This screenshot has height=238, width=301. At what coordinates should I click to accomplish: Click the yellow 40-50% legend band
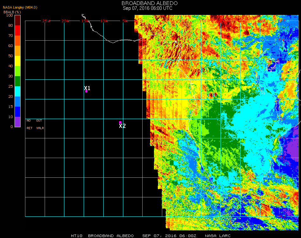pyautogui.click(x=17, y=61)
